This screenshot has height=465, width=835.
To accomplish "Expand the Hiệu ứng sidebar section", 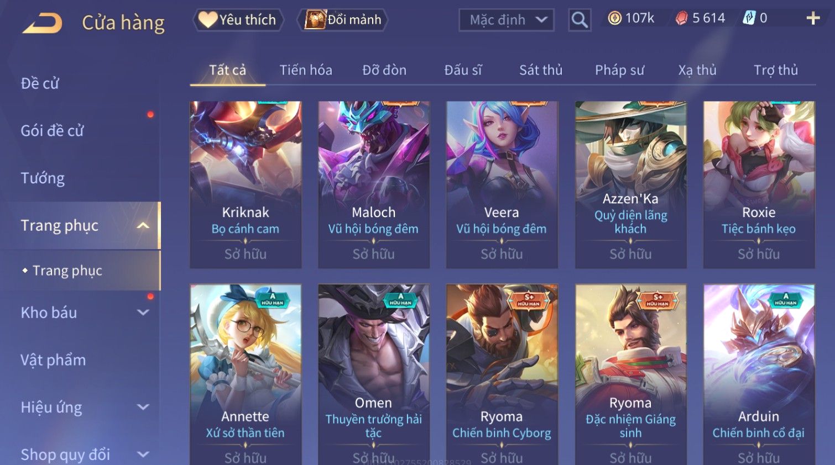I will click(143, 408).
